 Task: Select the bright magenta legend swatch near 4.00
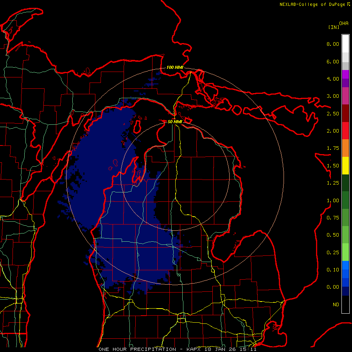345,74
